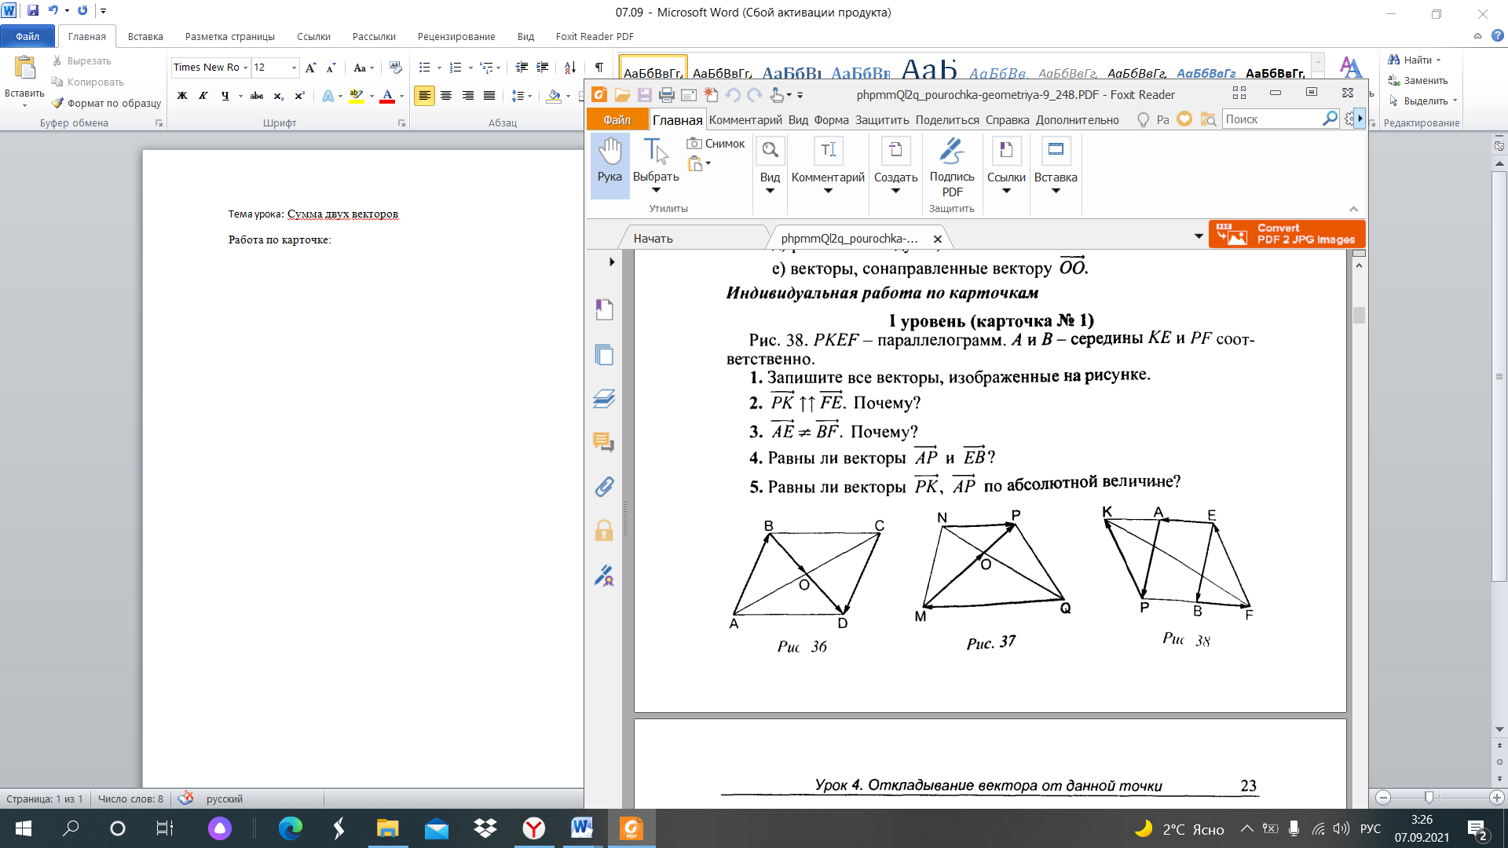This screenshot has height=848, width=1508.
Task: Open the Защитить tab in Foxit Reader
Action: tap(882, 120)
